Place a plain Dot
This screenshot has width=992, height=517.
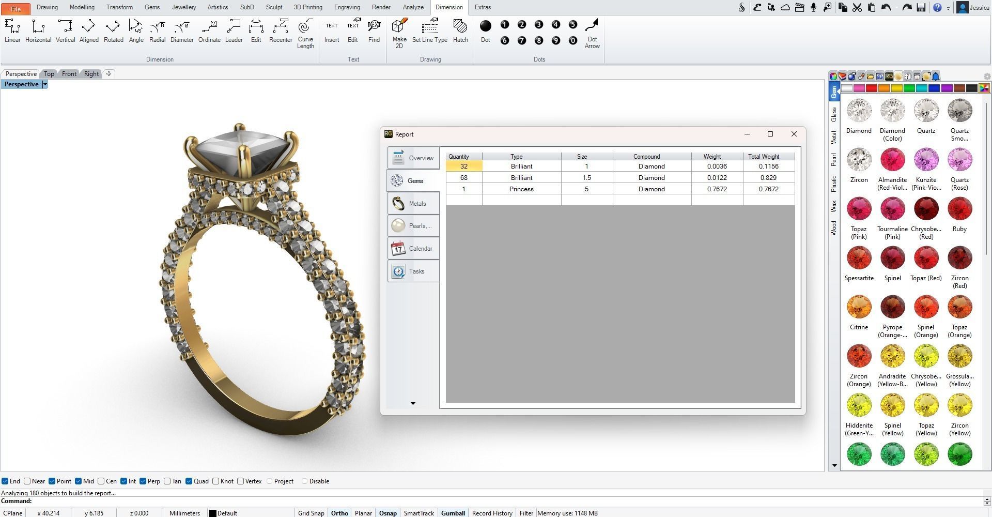(486, 31)
